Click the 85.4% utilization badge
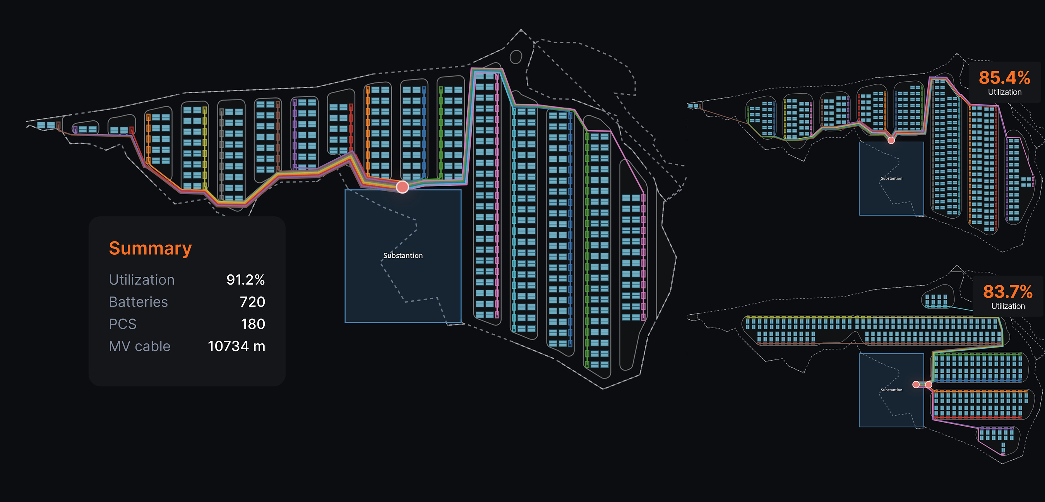The image size is (1045, 502). tap(1004, 82)
